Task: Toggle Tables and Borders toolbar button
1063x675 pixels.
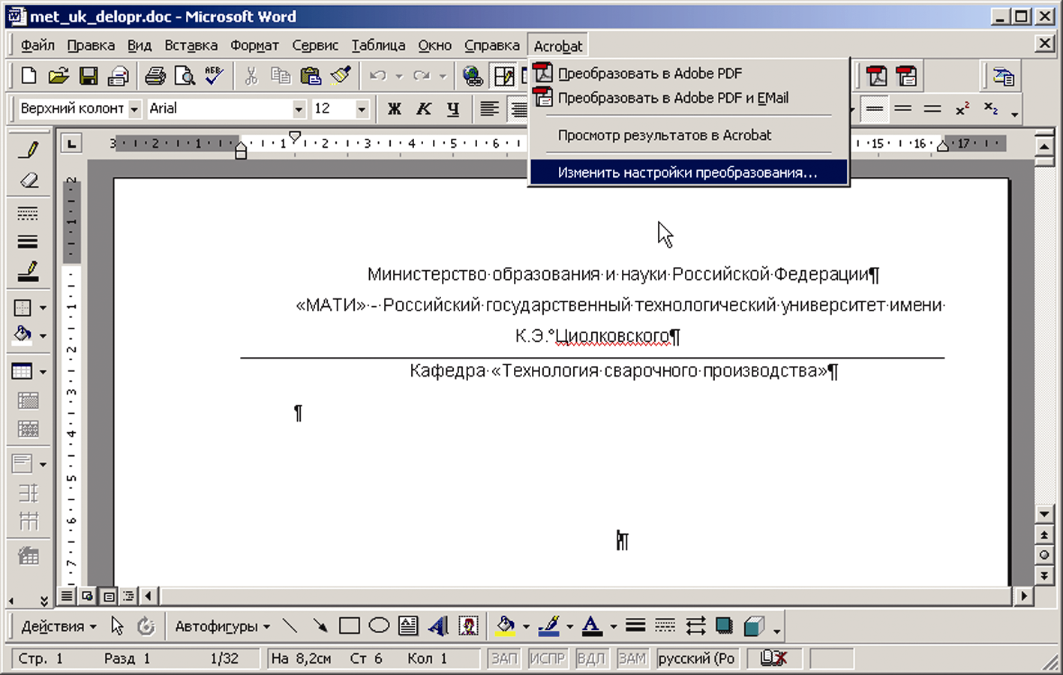Action: point(503,76)
